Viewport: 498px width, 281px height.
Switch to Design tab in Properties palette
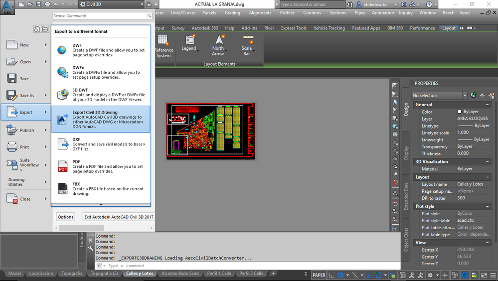click(x=406, y=109)
